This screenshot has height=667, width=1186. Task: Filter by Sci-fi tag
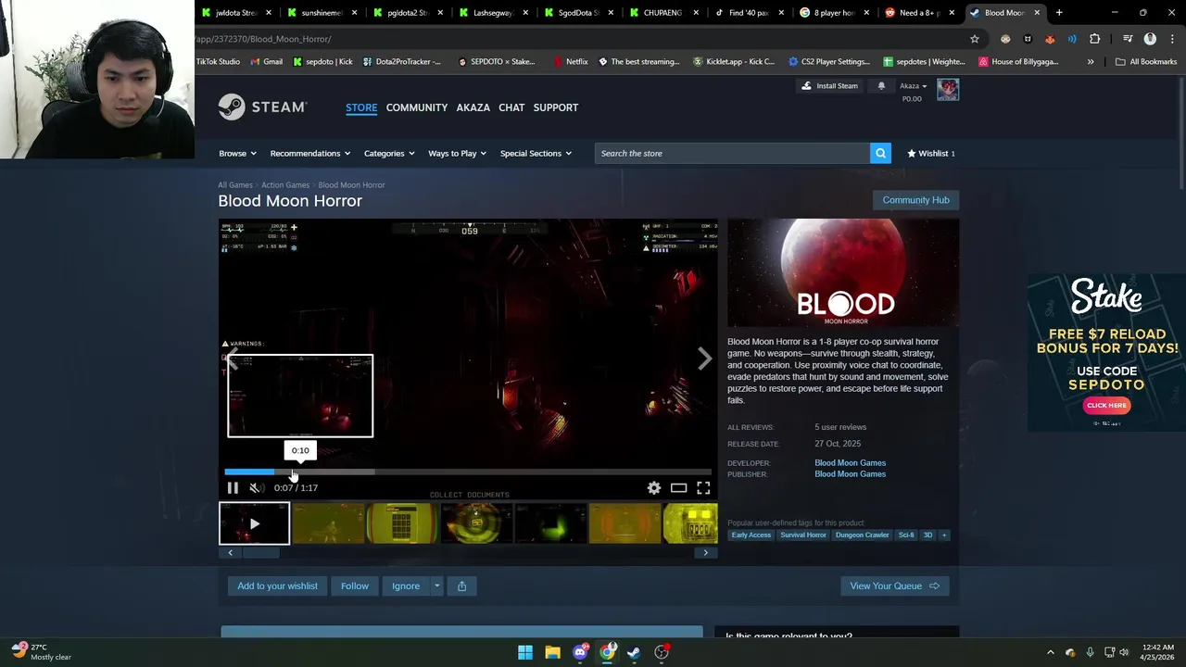(906, 535)
